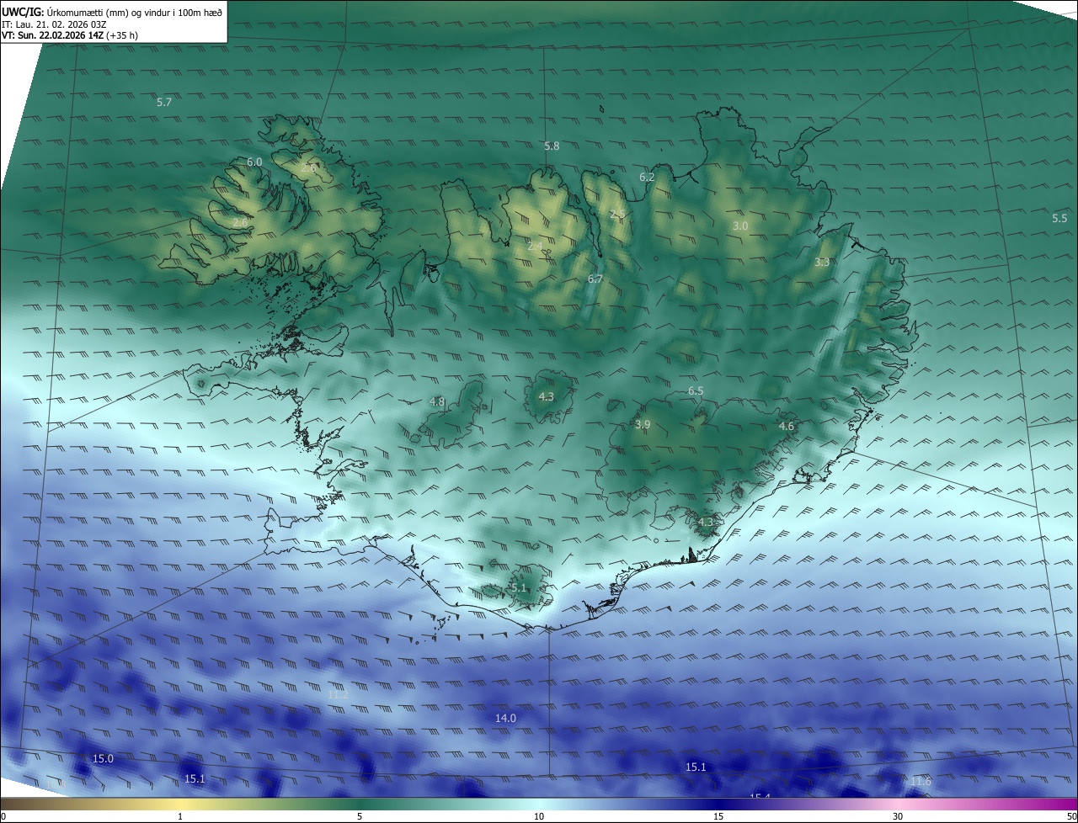Click the valid time line 'VT: Sun. 22.02.2026 14Z'
Screen dimensions: 1078x823
click(x=54, y=35)
